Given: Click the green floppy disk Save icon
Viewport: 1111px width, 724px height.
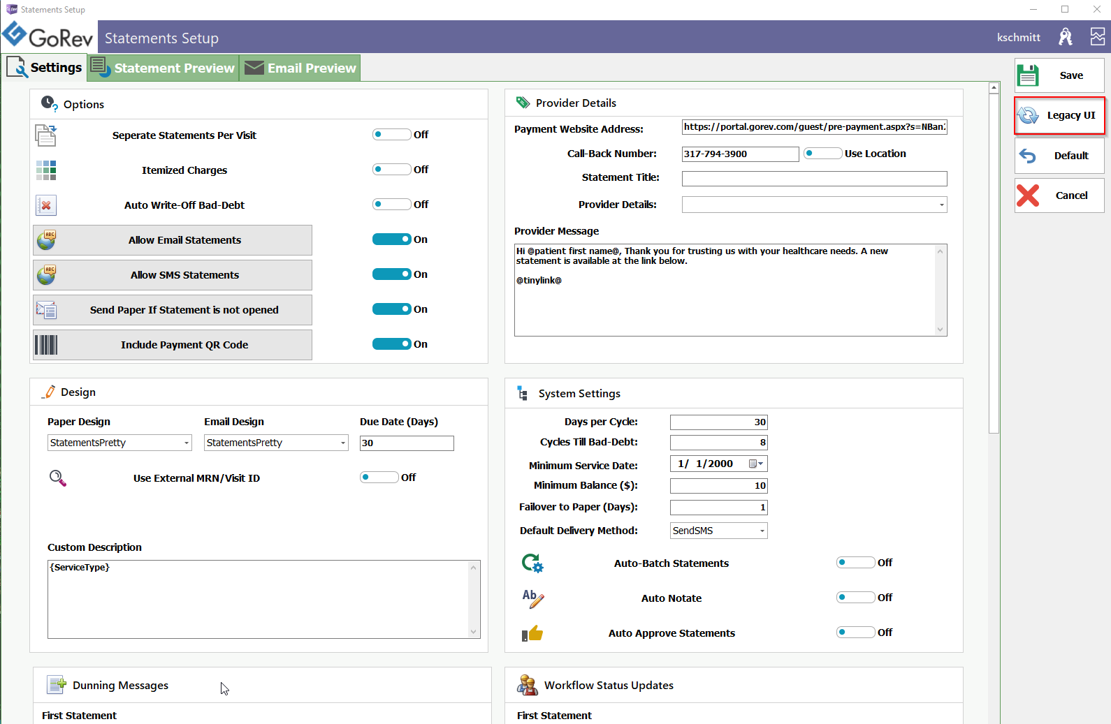Looking at the screenshot, I should coord(1028,75).
